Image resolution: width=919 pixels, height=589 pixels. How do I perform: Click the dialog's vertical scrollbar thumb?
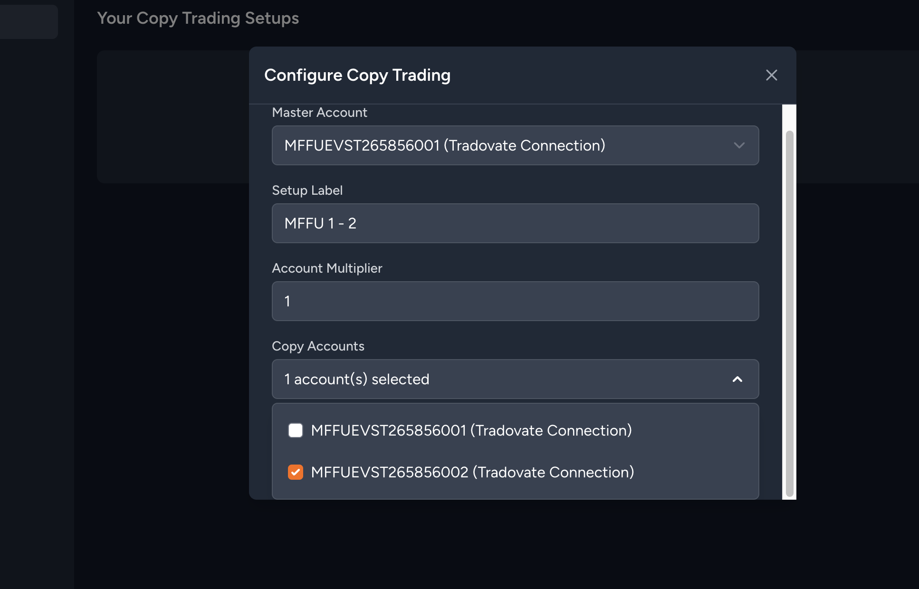789,313
